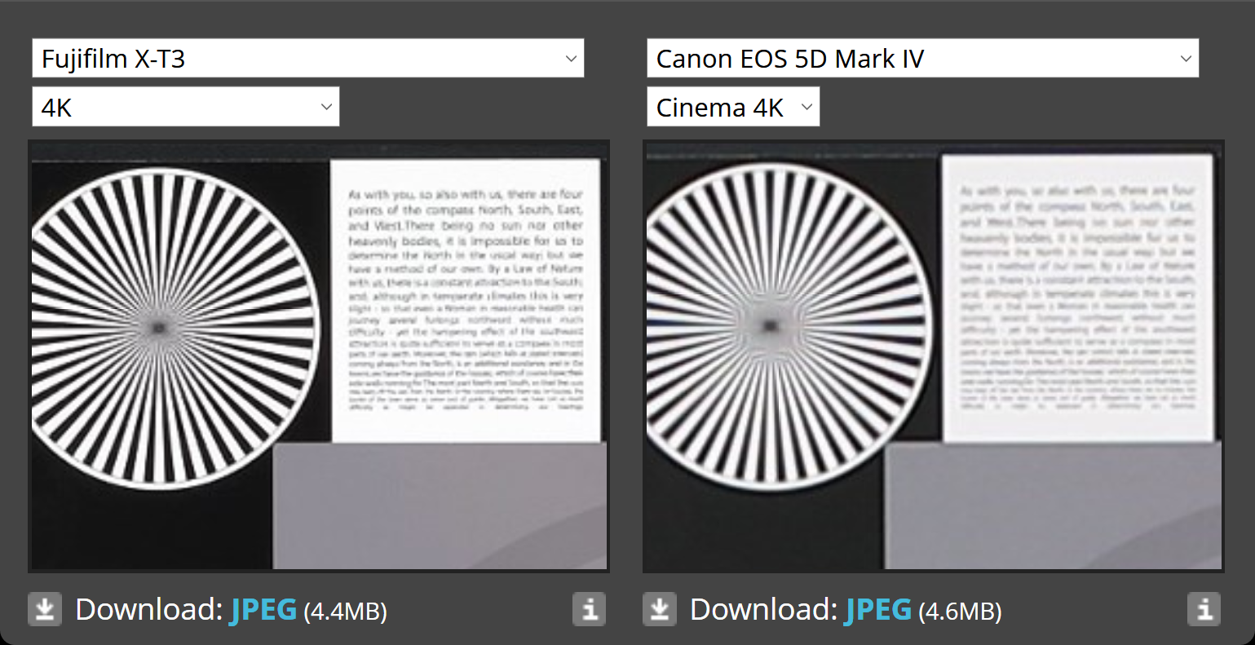Expand the Canon EOS 5D Mark IV dropdown
Screen dimensions: 1255x645
922,59
